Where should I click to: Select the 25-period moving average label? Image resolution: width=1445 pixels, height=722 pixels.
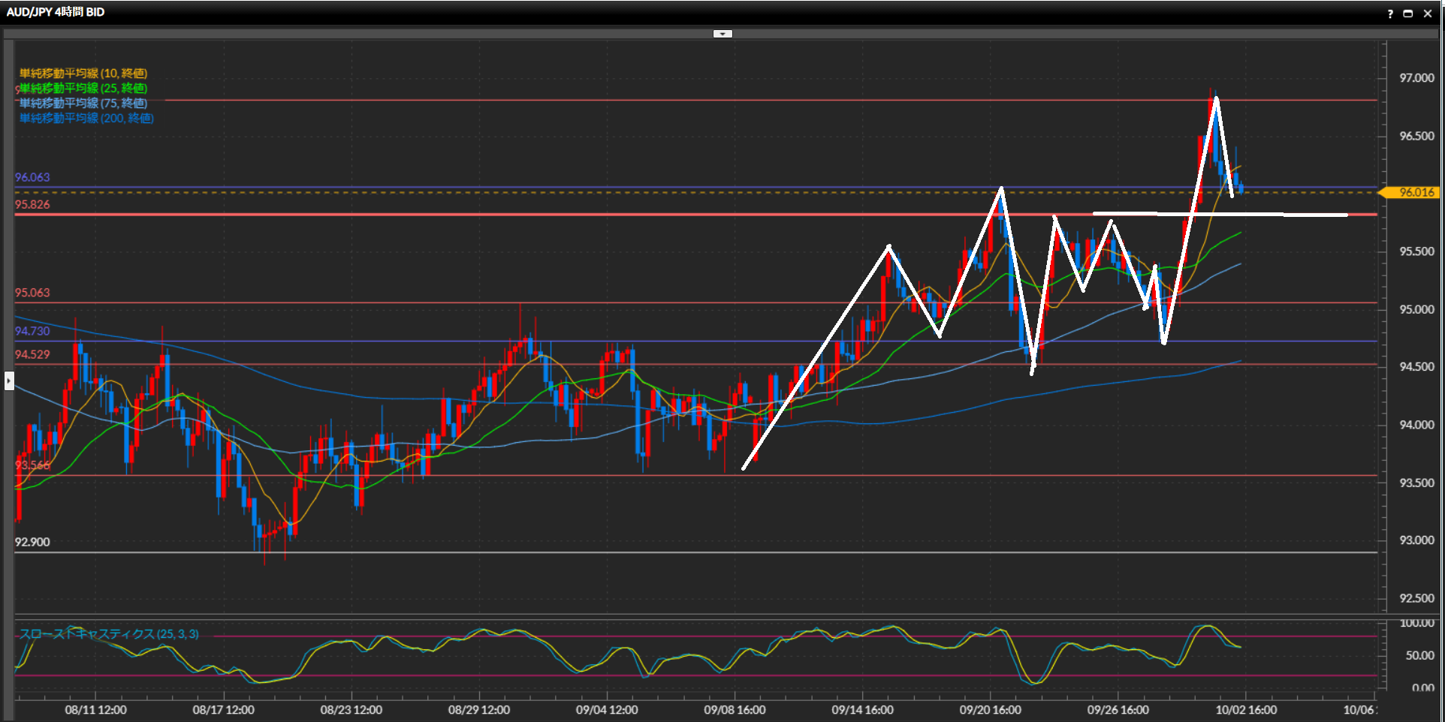coord(83,89)
